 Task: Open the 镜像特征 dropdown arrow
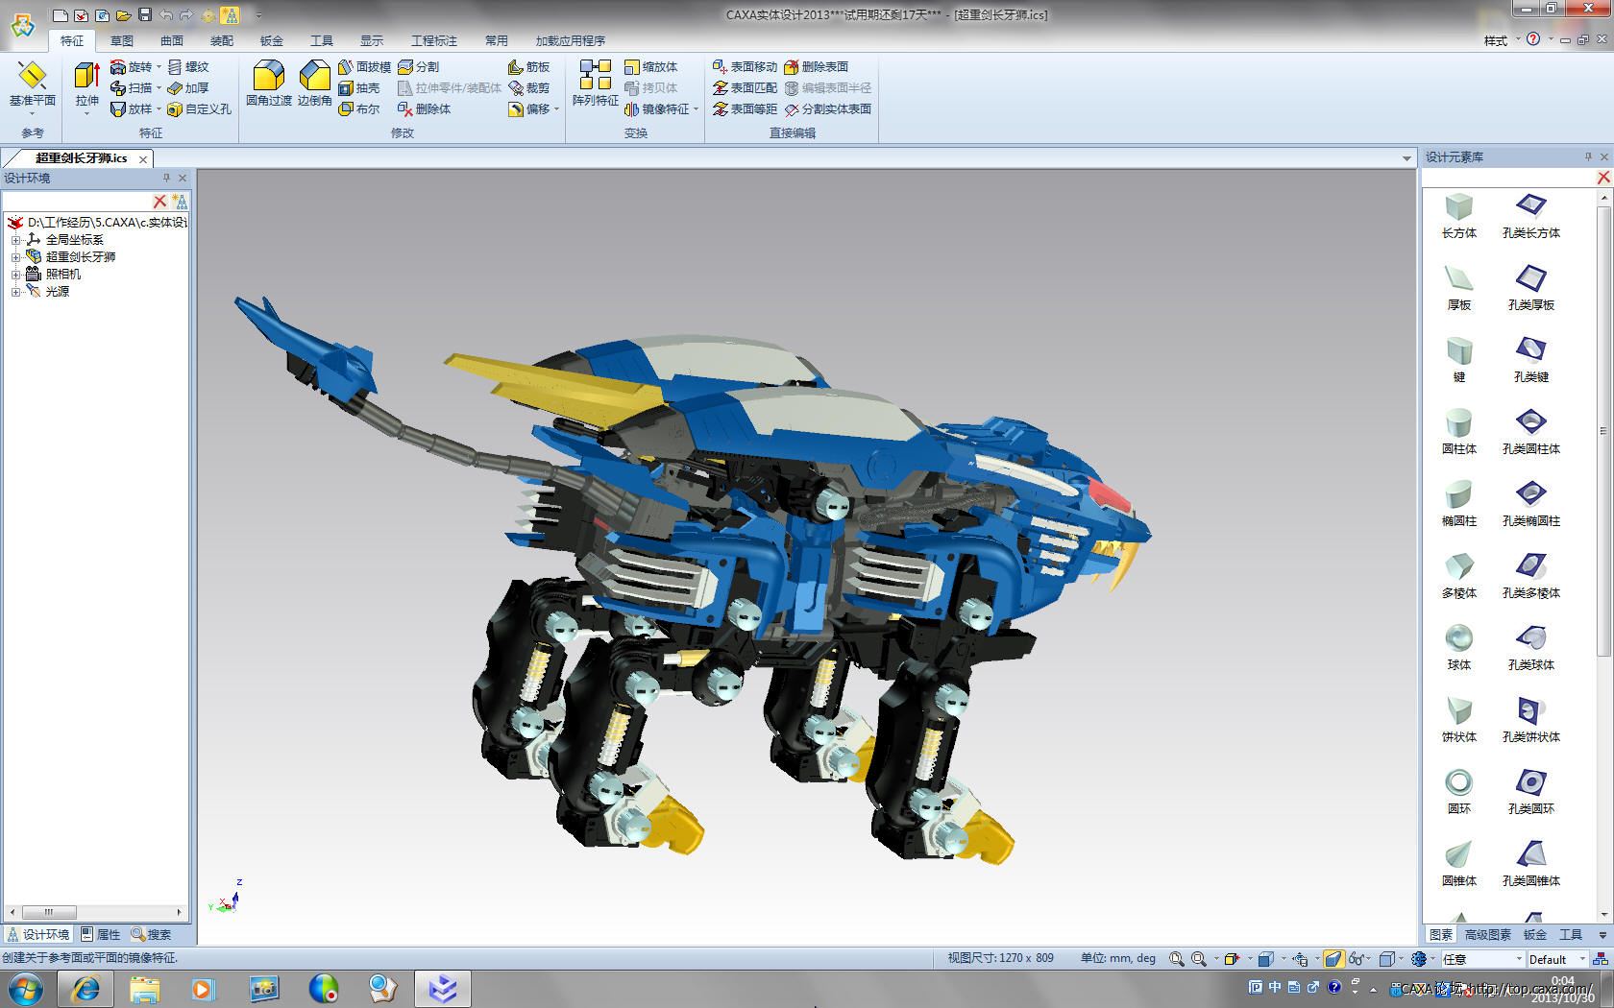[x=696, y=108]
